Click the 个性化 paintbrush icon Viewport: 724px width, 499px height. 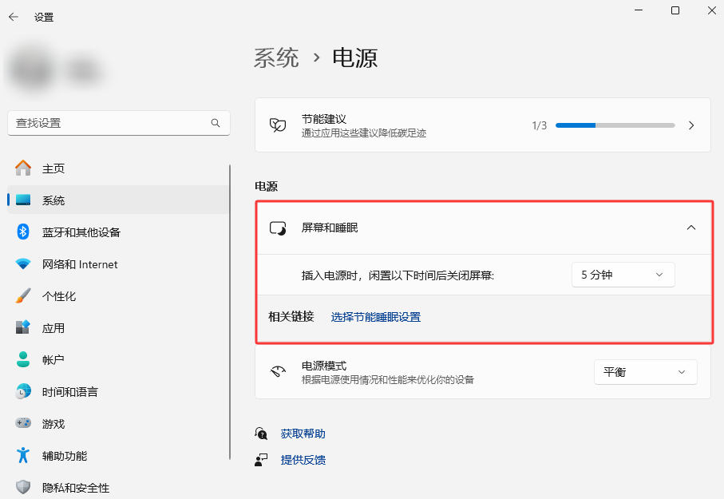(x=23, y=296)
